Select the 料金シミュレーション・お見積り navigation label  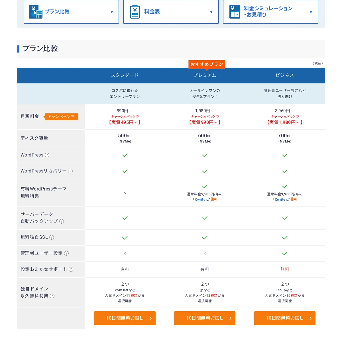[x=268, y=11]
